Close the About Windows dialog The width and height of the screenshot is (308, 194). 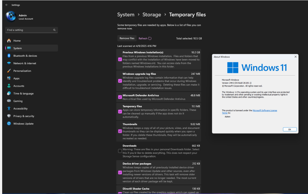(x=296, y=57)
